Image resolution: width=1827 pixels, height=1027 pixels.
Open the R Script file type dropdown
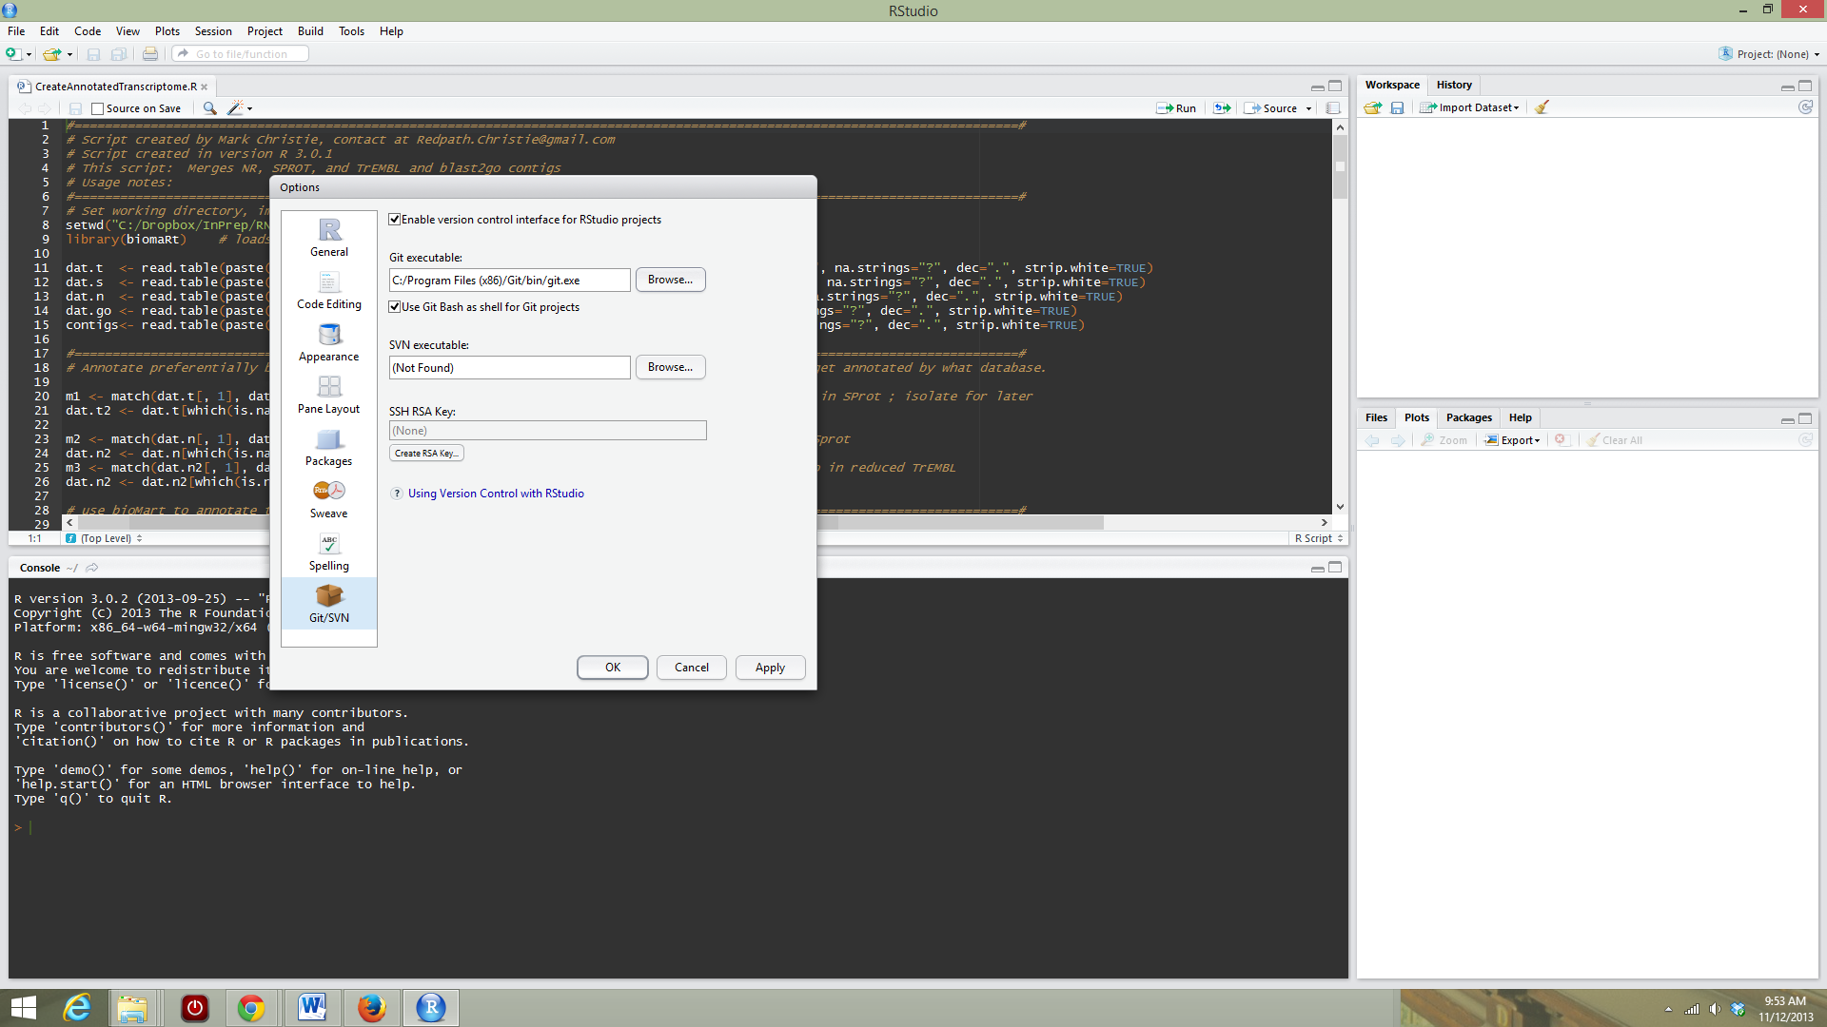tap(1319, 538)
